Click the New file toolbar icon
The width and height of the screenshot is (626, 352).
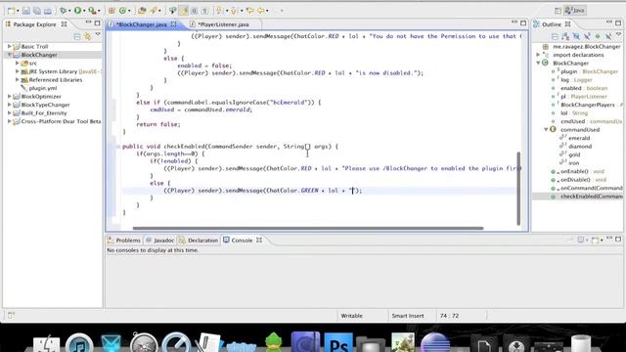[11, 11]
